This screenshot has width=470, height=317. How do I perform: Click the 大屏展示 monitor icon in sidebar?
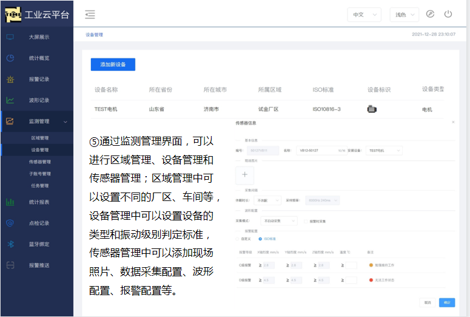click(x=10, y=37)
